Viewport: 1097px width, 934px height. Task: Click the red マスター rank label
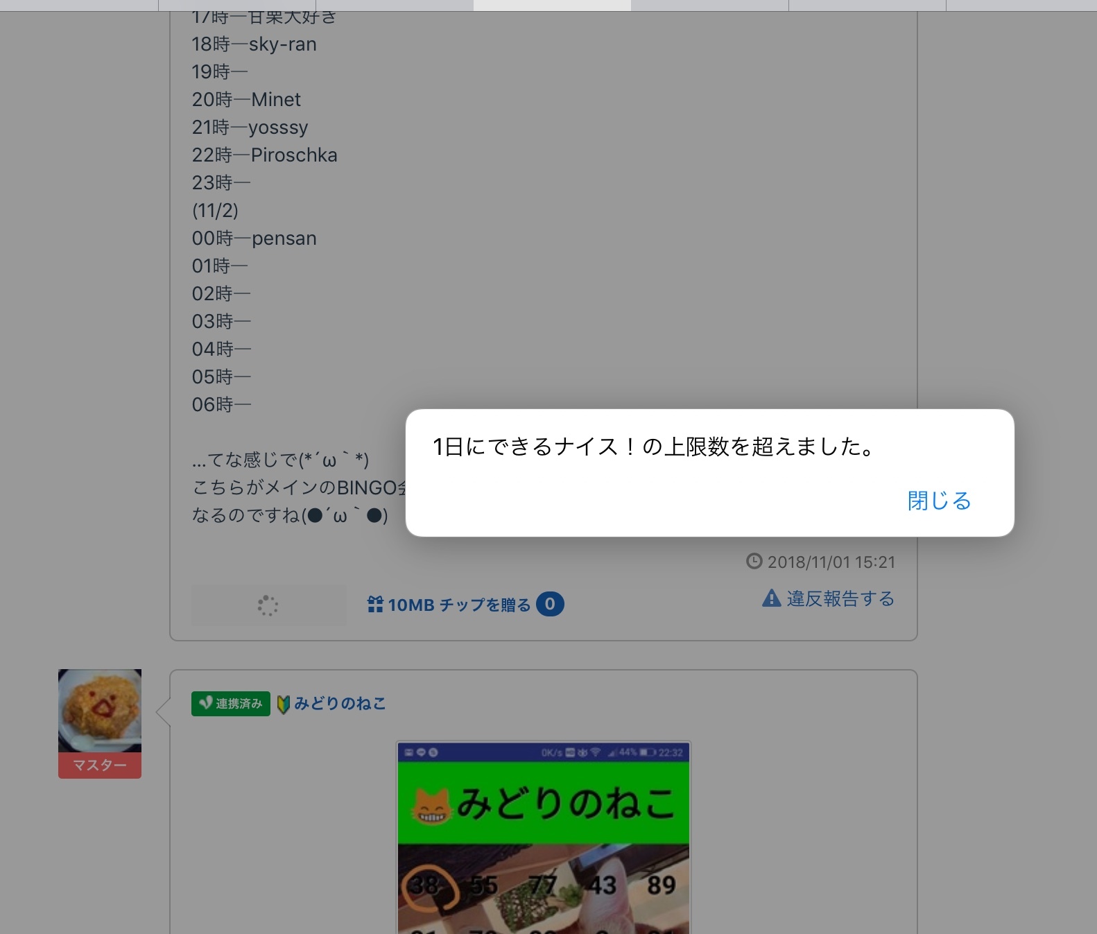(x=100, y=766)
